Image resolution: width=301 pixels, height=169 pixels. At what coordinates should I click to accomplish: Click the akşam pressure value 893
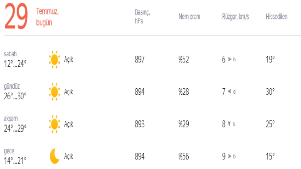140,124
